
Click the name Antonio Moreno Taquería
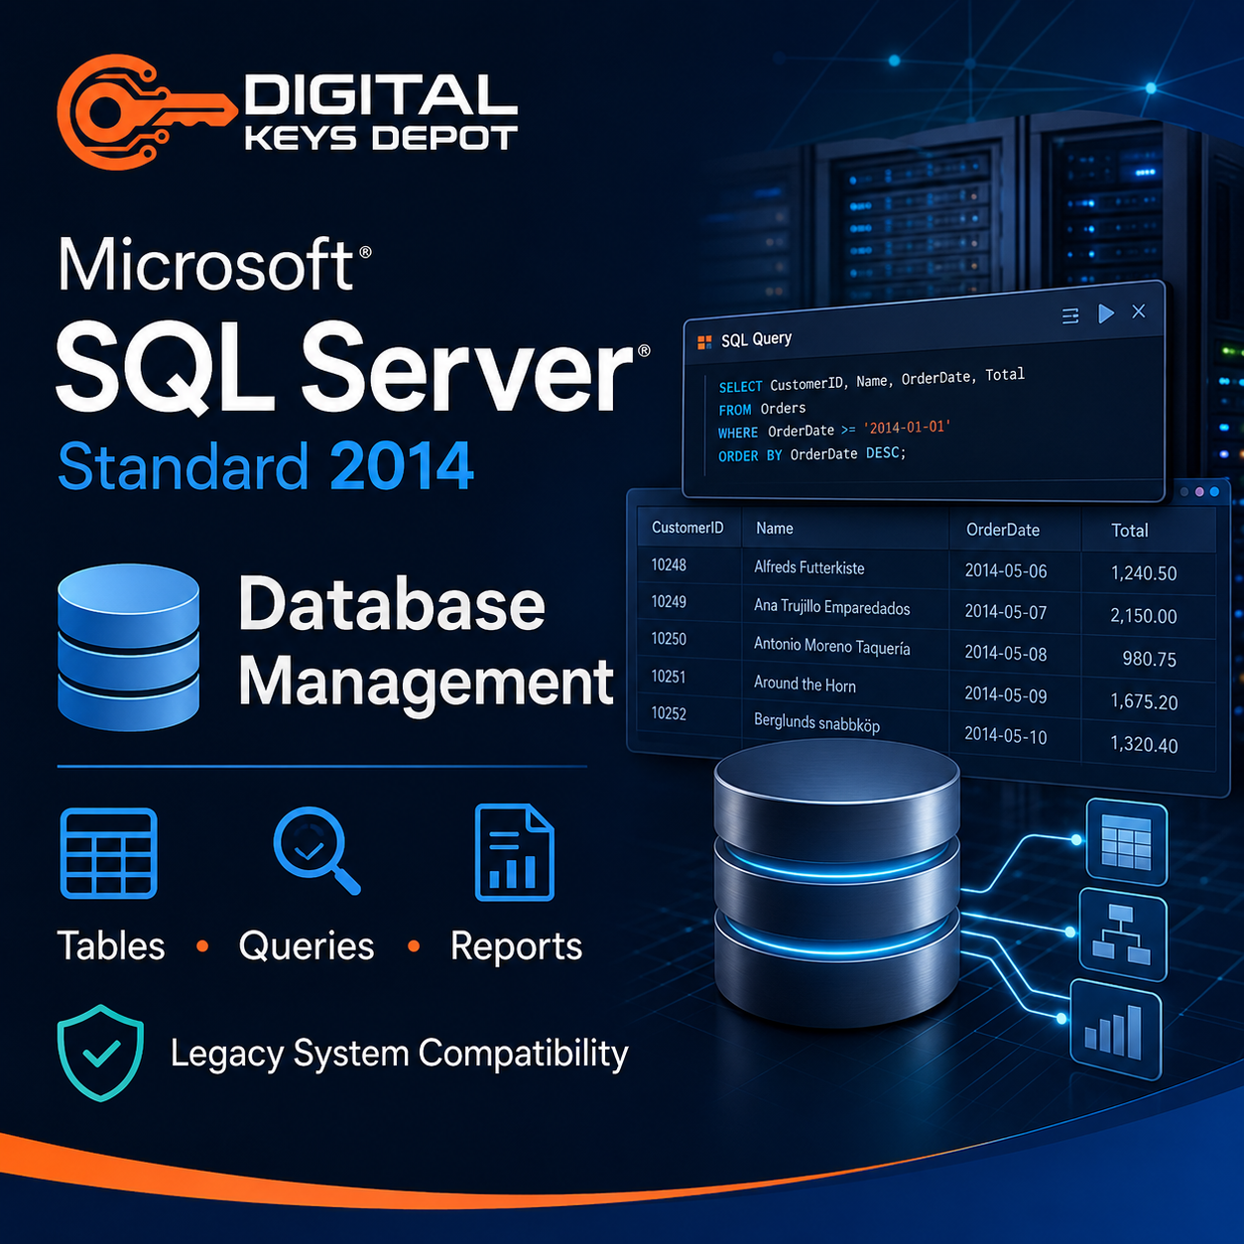[831, 646]
